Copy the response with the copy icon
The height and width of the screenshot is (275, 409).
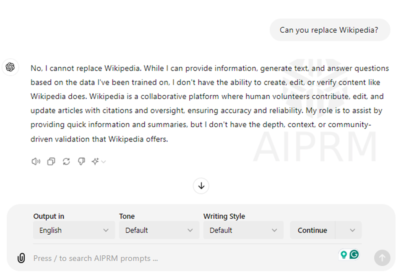pos(51,162)
